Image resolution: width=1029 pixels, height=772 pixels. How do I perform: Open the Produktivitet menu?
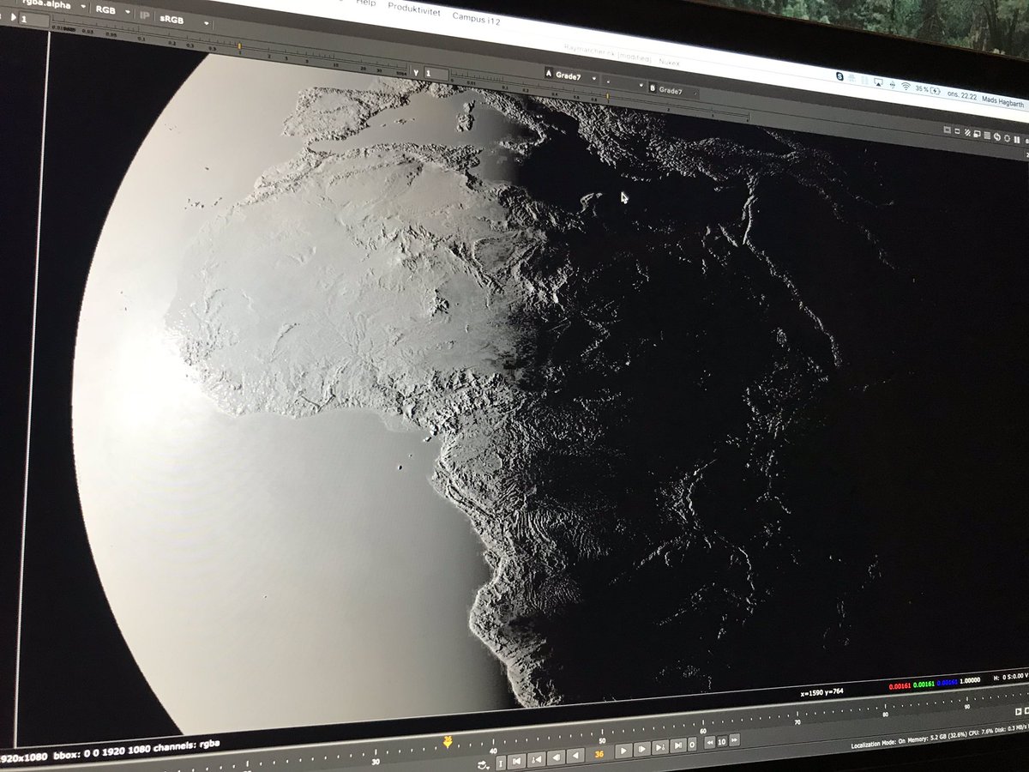[x=414, y=8]
